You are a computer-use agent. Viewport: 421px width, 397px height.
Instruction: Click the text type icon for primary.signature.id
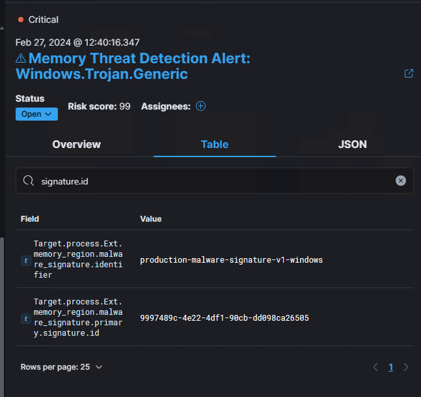(x=25, y=319)
